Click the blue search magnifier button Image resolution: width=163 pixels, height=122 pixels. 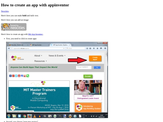(x=97, y=67)
